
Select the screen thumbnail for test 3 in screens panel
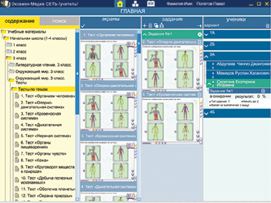109,161
